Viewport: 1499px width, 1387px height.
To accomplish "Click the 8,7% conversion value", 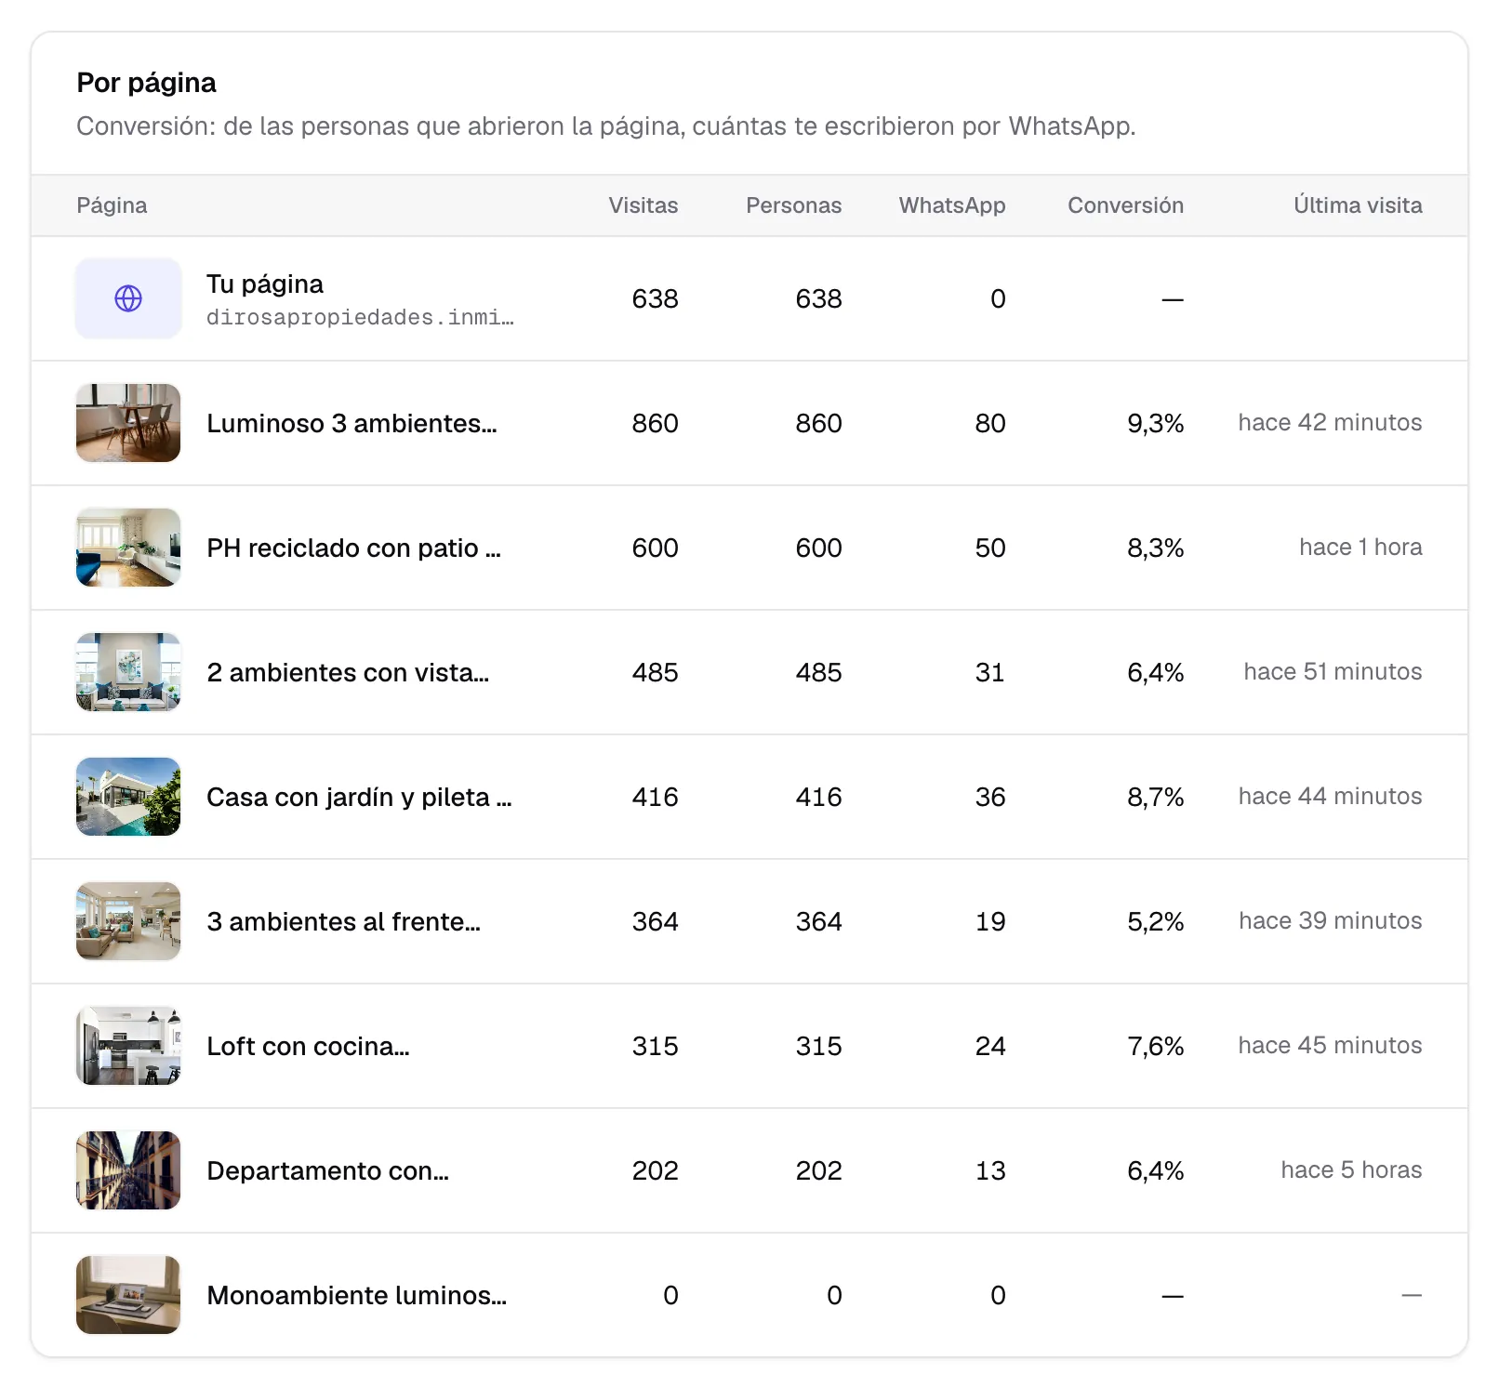I will click(x=1156, y=797).
